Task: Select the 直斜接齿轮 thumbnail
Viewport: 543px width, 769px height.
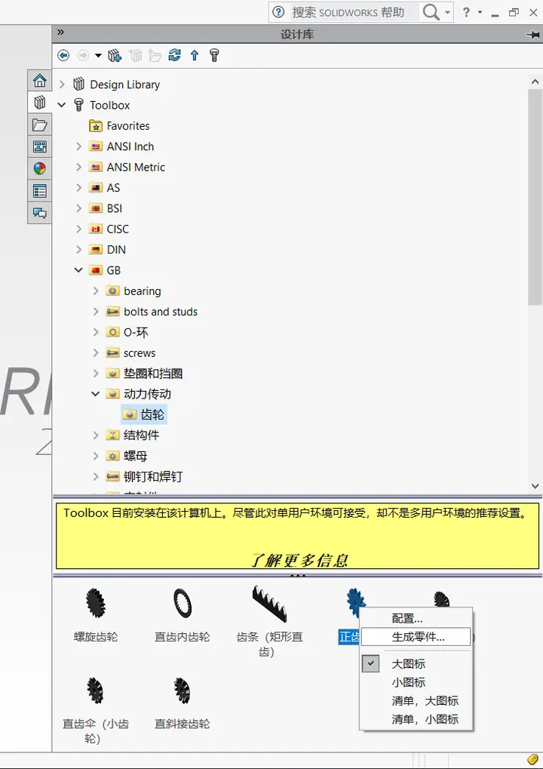Action: (182, 690)
